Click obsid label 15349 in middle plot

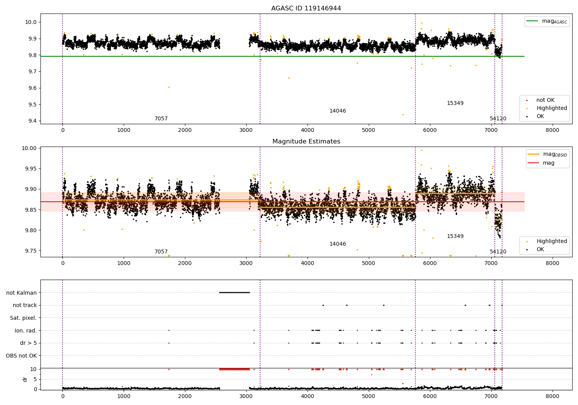455,236
